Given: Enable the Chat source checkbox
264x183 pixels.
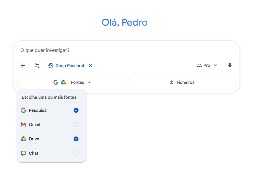Looking at the screenshot, I should 76,153.
